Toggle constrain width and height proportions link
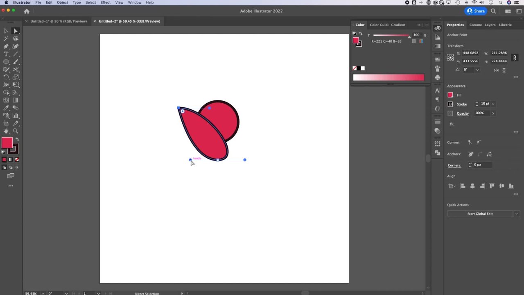524x295 pixels. [x=515, y=57]
